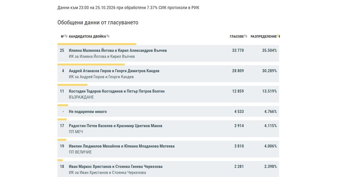
Task: Select row Костадин Костадинов и Петър Волгин
Action: pyautogui.click(x=168, y=94)
